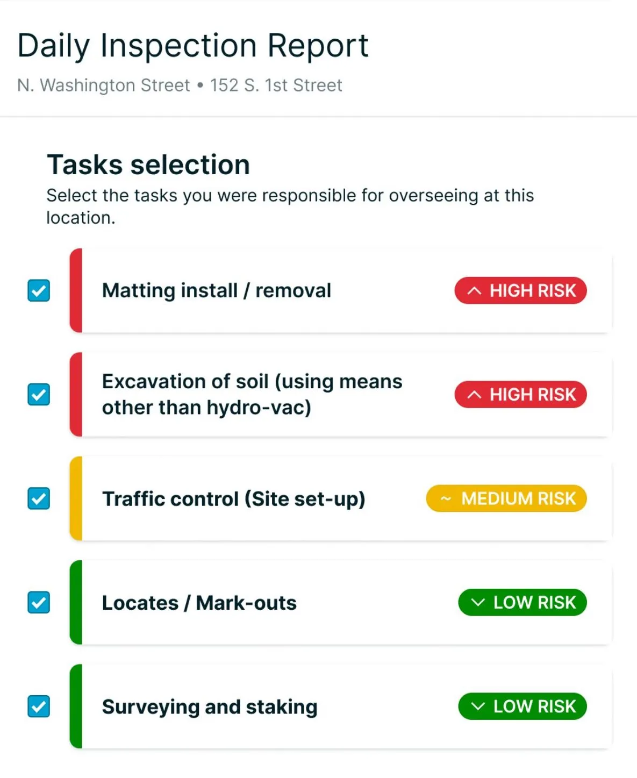Click the Daily Inspection Report title

coord(193,46)
